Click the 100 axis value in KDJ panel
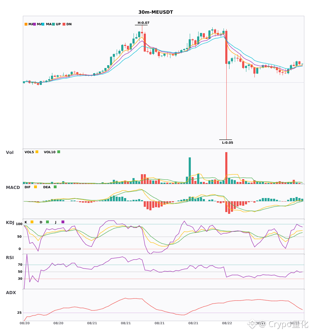The height and width of the screenshot is (333, 311). [x=19, y=224]
